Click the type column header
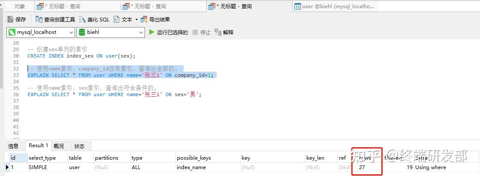 click(x=153, y=158)
